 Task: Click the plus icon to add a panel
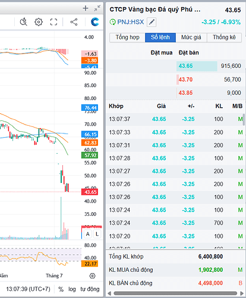tap(86, 8)
